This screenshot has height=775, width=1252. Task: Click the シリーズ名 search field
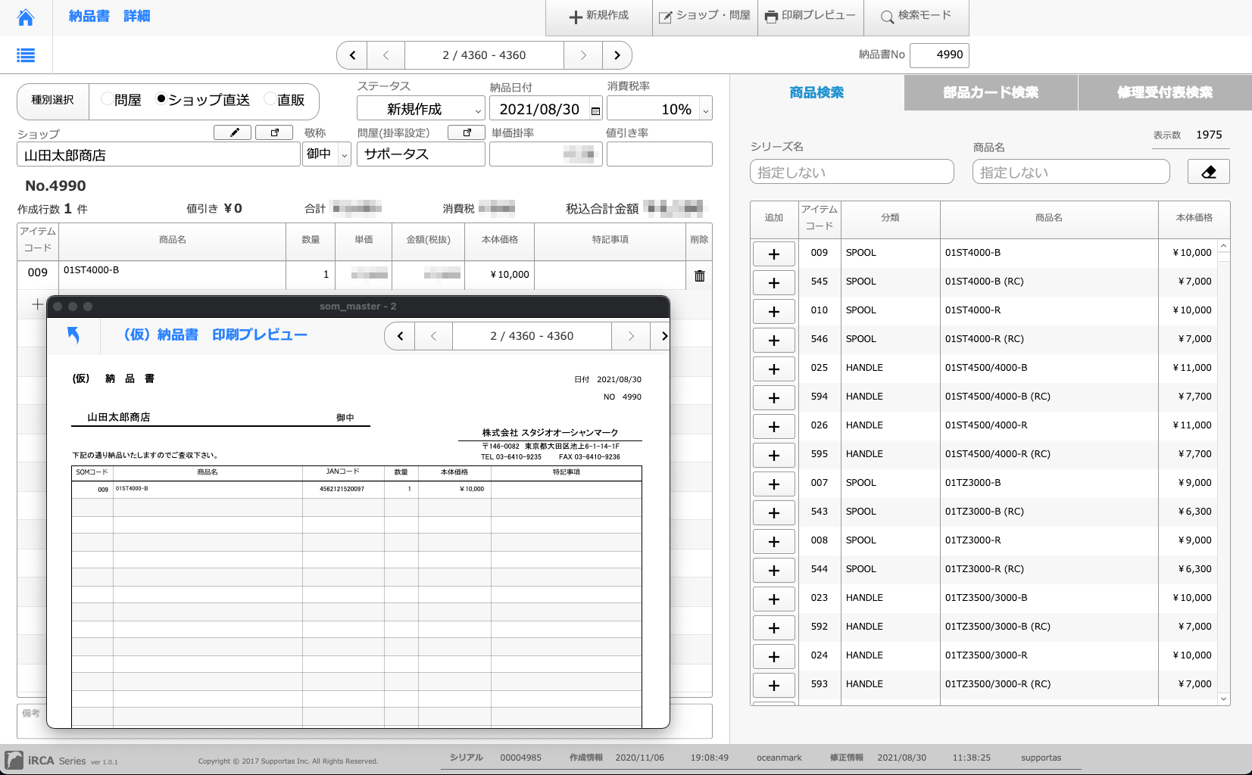click(851, 172)
